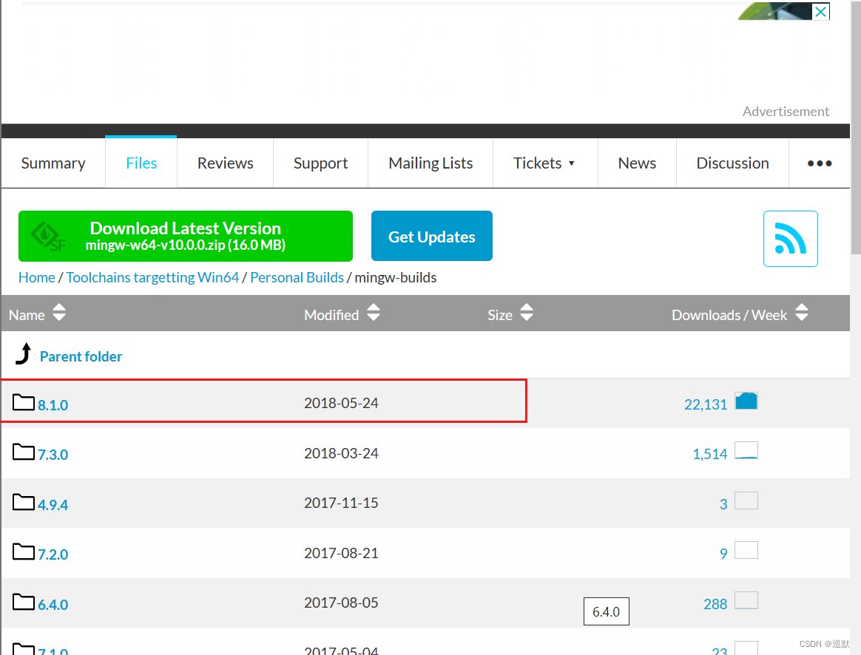Click the 2017-08-21 modified date
Screen dimensions: 861x655
tap(342, 554)
